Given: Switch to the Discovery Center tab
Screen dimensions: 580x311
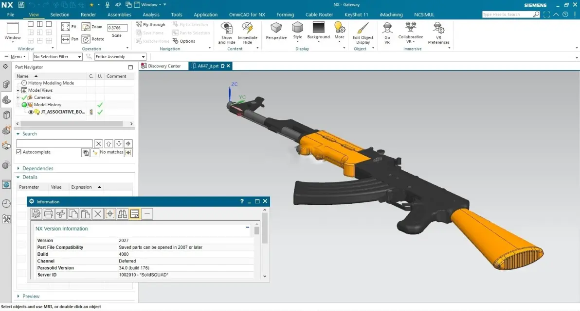Looking at the screenshot, I should pos(161,66).
